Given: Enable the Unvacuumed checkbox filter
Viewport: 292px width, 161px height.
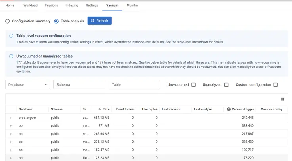Looking at the screenshot, I should pos(193,85).
